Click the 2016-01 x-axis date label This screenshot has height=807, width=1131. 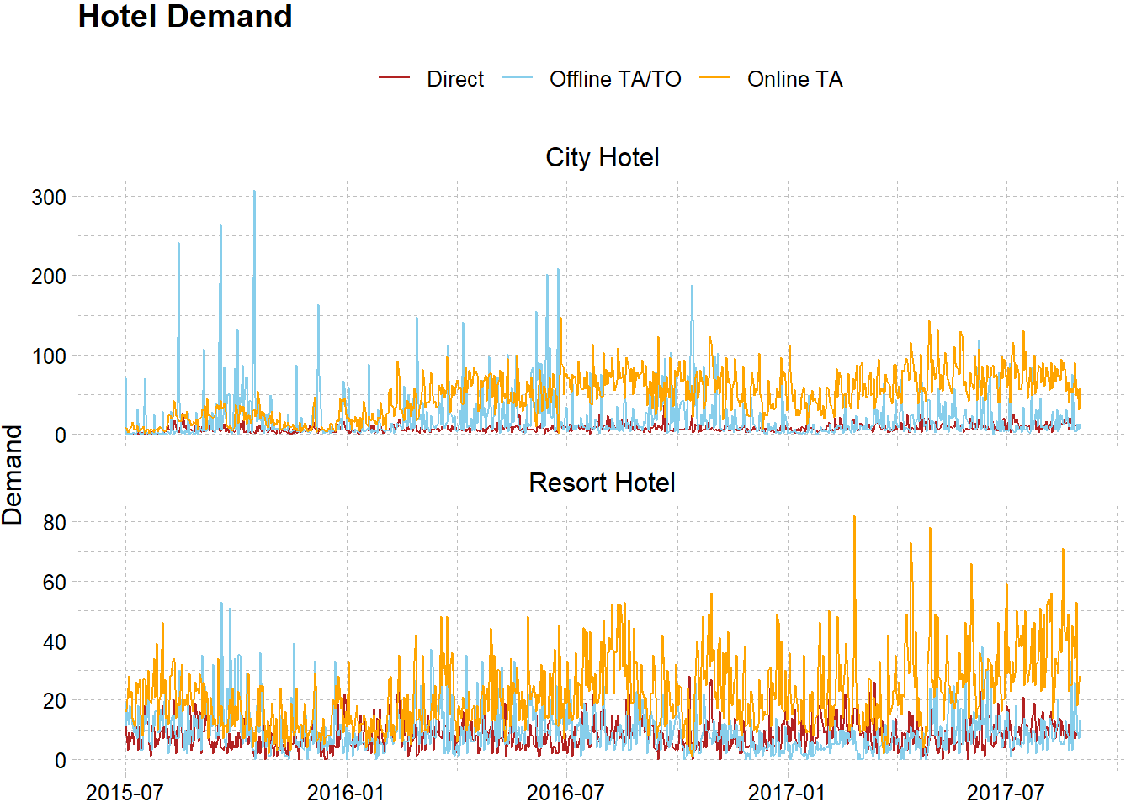[345, 792]
